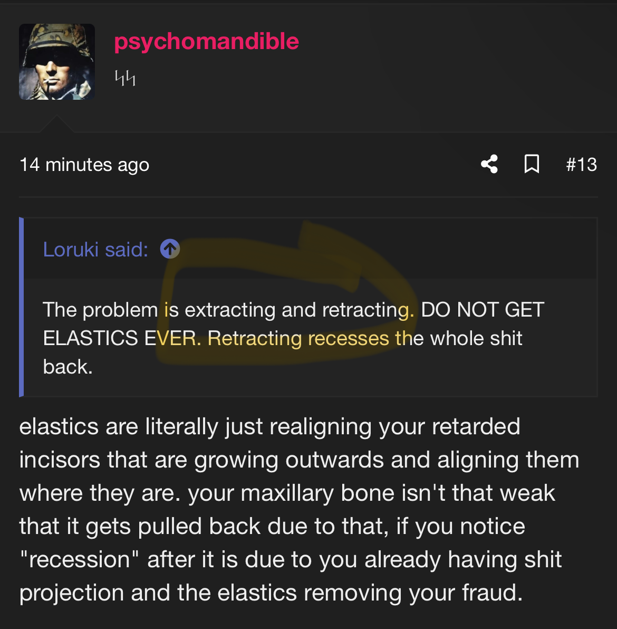Click the "14 minutes ago" timestamp

click(x=84, y=165)
